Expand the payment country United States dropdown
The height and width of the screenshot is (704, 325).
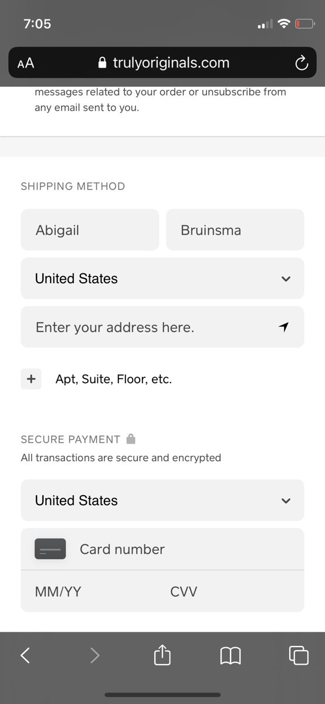162,500
